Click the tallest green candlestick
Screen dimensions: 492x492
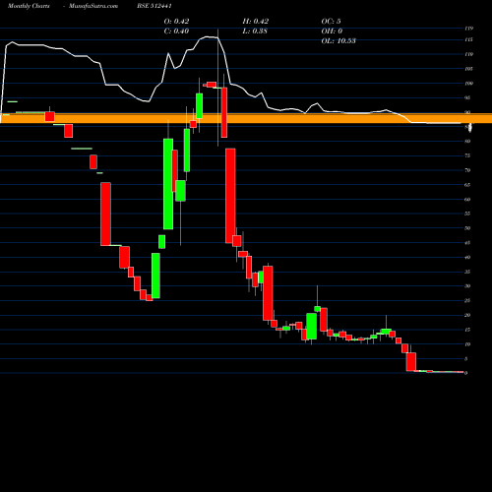[168, 184]
